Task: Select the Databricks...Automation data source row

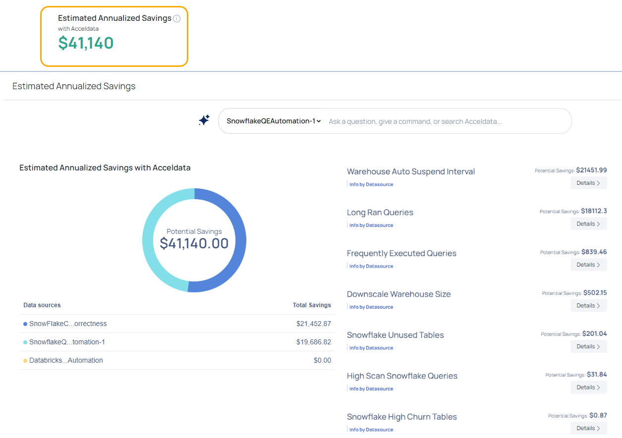Action: [177, 360]
